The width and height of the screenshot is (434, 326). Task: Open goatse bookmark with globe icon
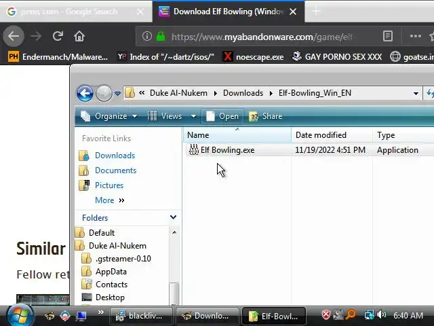point(412,57)
